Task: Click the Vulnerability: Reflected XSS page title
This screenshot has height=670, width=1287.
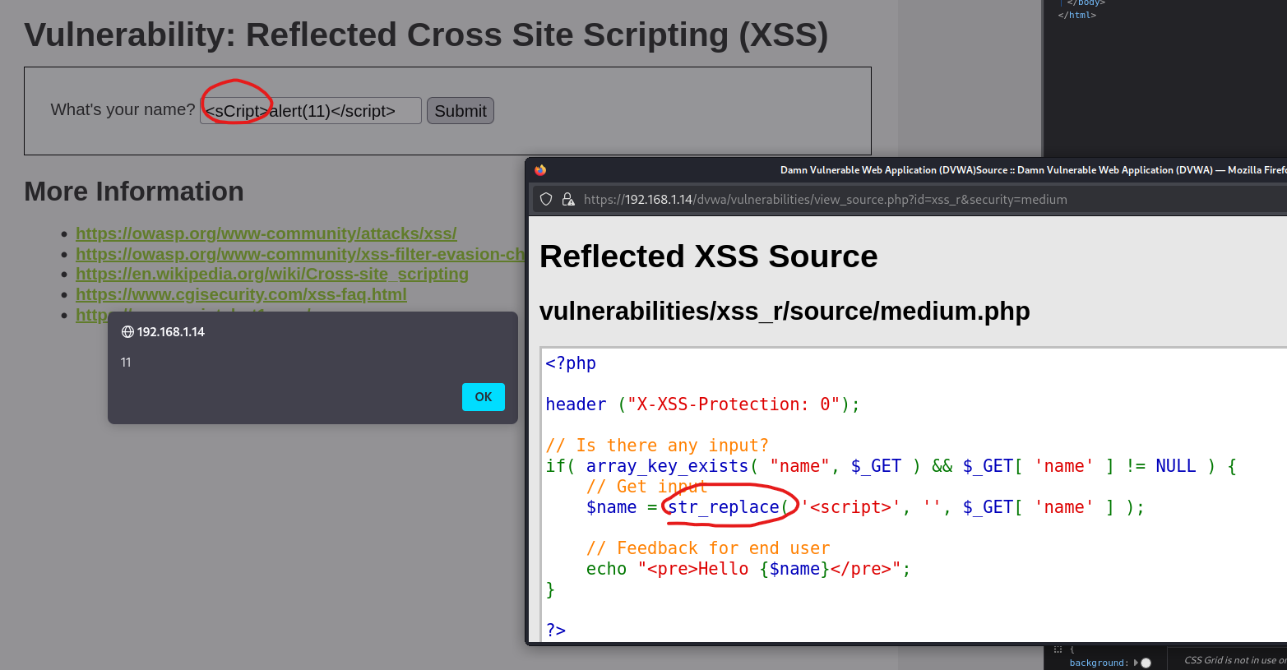Action: click(x=426, y=35)
